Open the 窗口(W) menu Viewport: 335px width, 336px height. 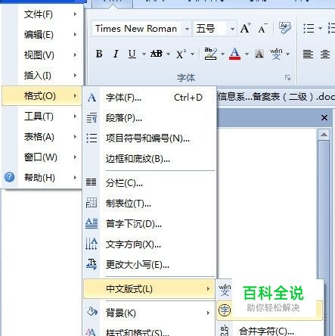42,157
